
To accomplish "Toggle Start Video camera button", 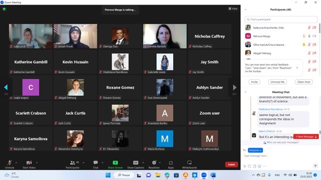I will [29, 163].
